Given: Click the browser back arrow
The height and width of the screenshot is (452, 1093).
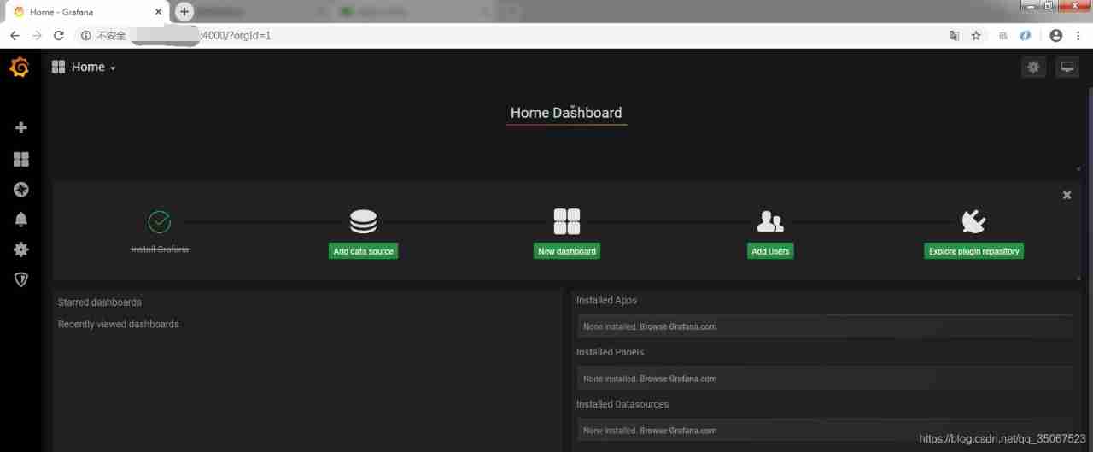Looking at the screenshot, I should pos(15,35).
